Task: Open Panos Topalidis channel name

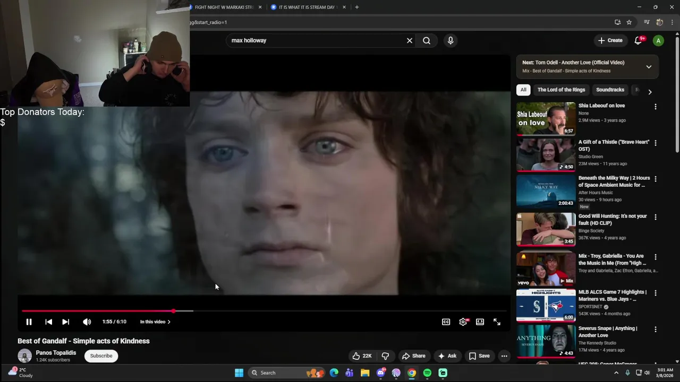Action: click(x=56, y=353)
